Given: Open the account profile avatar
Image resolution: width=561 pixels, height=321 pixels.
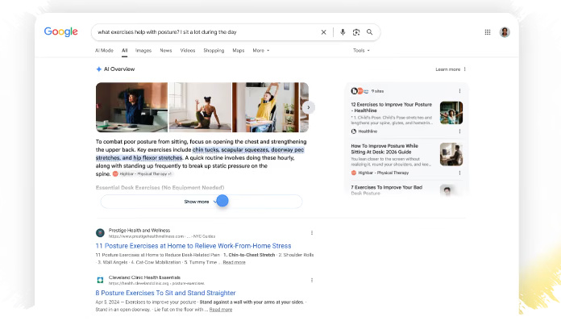Looking at the screenshot, I should pos(505,32).
